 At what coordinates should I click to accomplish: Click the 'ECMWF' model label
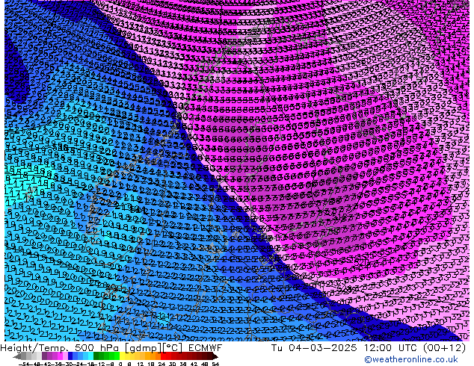(x=206, y=348)
